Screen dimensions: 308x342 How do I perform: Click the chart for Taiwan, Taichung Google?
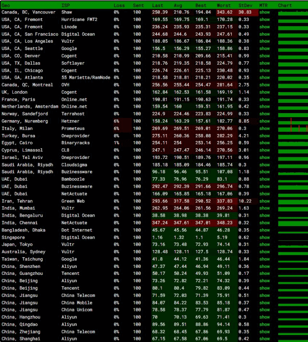292,259
